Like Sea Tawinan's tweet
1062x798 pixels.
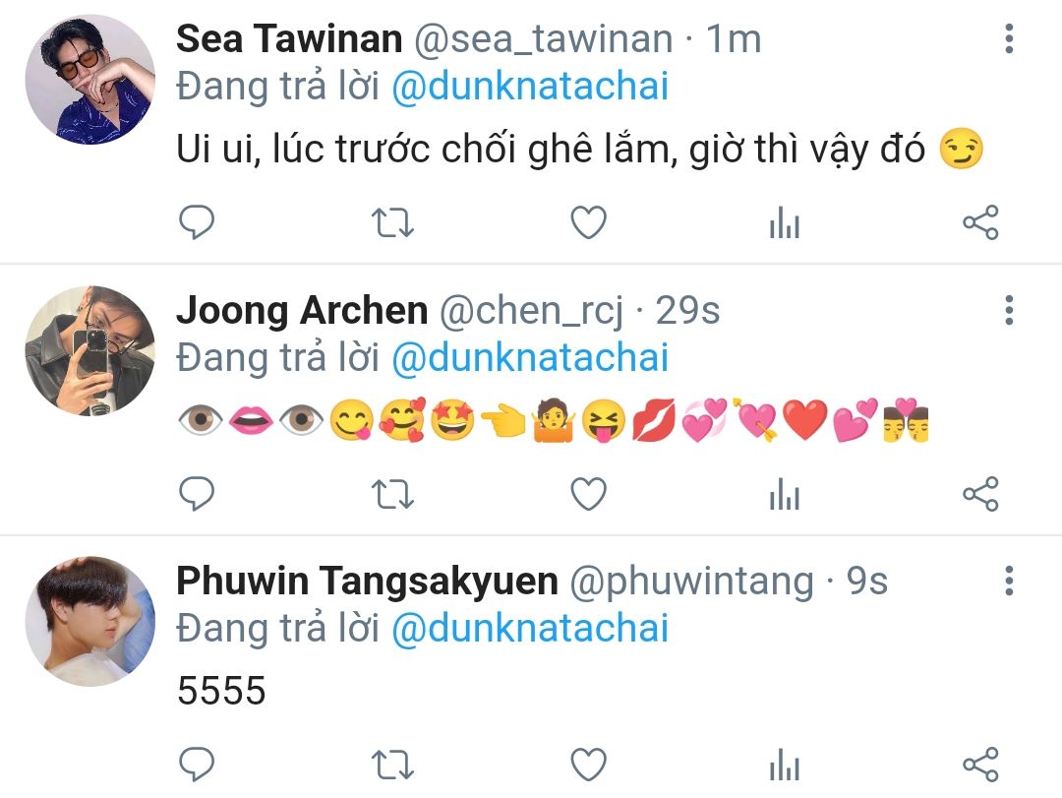point(589,222)
